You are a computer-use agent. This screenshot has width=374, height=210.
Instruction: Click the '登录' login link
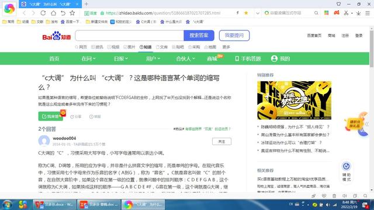coord(359,36)
